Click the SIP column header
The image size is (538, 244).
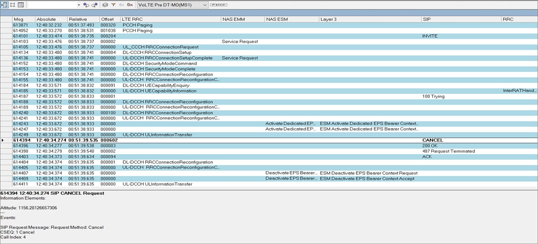[x=461, y=19]
